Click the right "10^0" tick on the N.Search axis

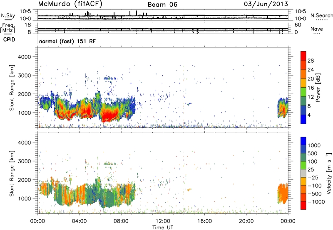(300, 19)
